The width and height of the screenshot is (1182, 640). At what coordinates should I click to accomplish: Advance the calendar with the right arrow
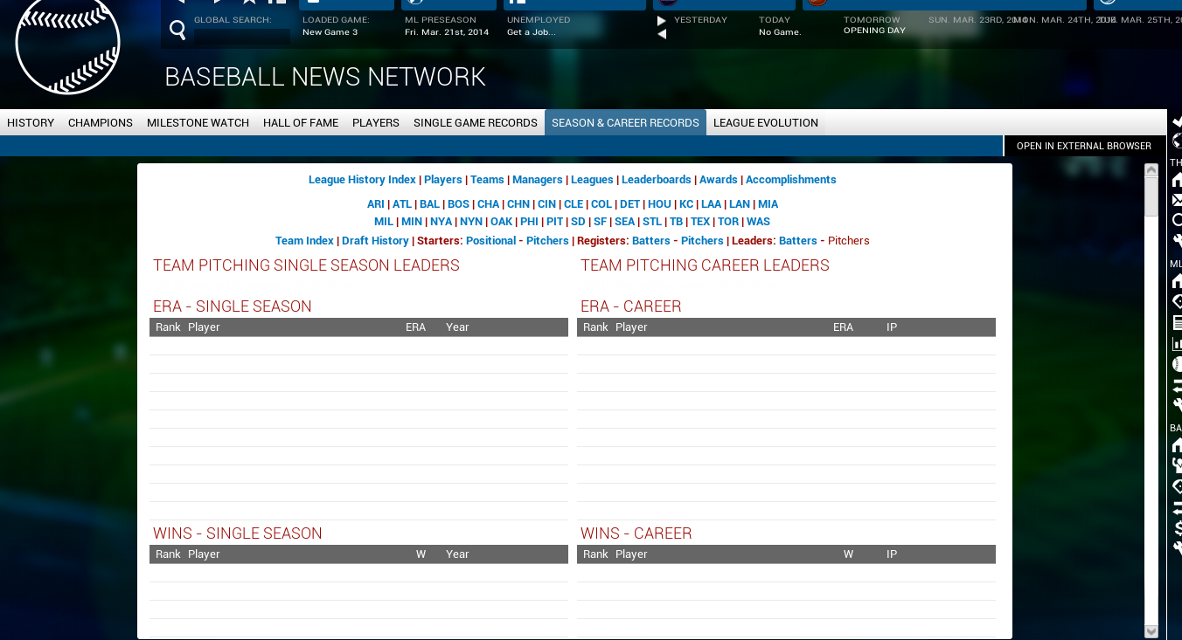tap(661, 20)
